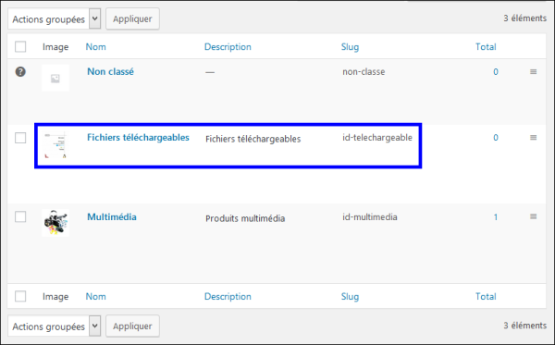555x345 pixels.
Task: Open the product count link for Multimédia
Action: (x=496, y=217)
